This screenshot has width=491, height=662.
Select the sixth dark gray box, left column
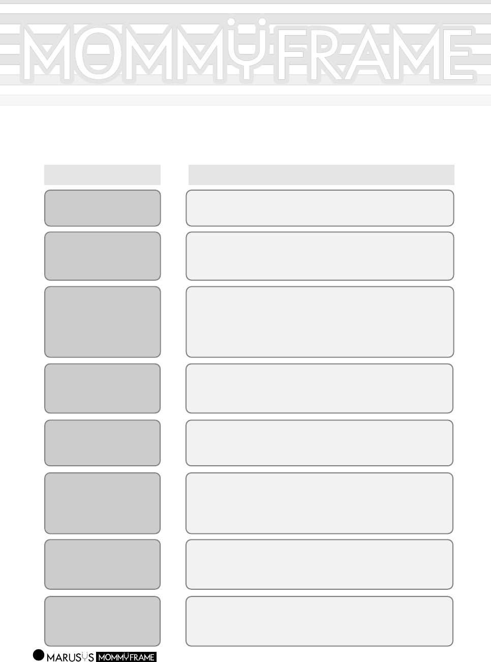click(102, 503)
